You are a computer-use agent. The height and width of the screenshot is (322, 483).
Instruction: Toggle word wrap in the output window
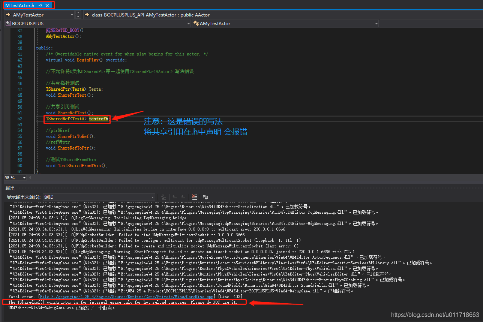pos(205,197)
